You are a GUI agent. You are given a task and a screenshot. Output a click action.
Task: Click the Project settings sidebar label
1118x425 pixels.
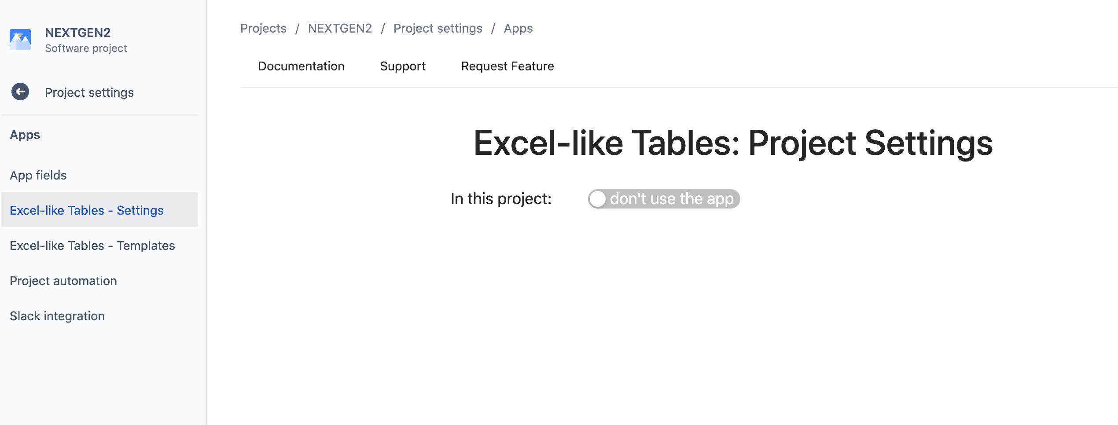(x=89, y=92)
